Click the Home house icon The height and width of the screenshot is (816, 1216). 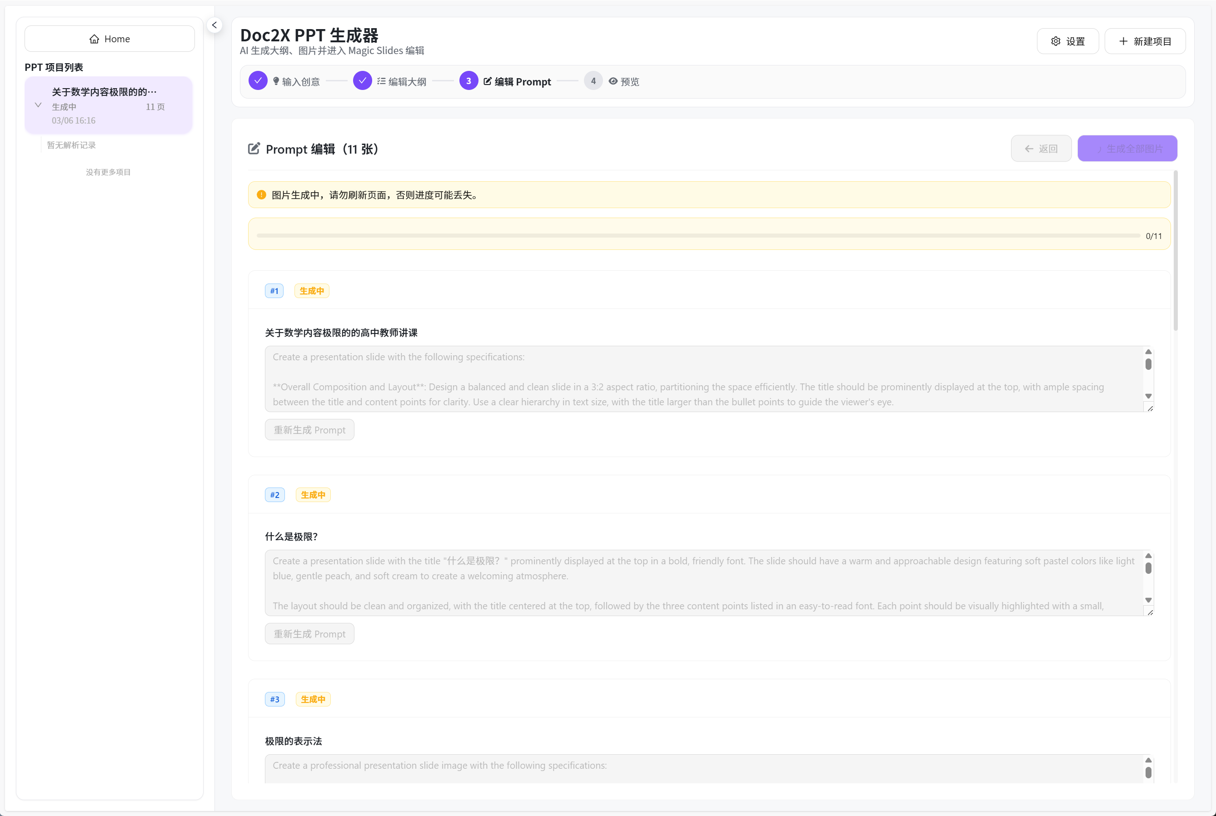point(94,39)
